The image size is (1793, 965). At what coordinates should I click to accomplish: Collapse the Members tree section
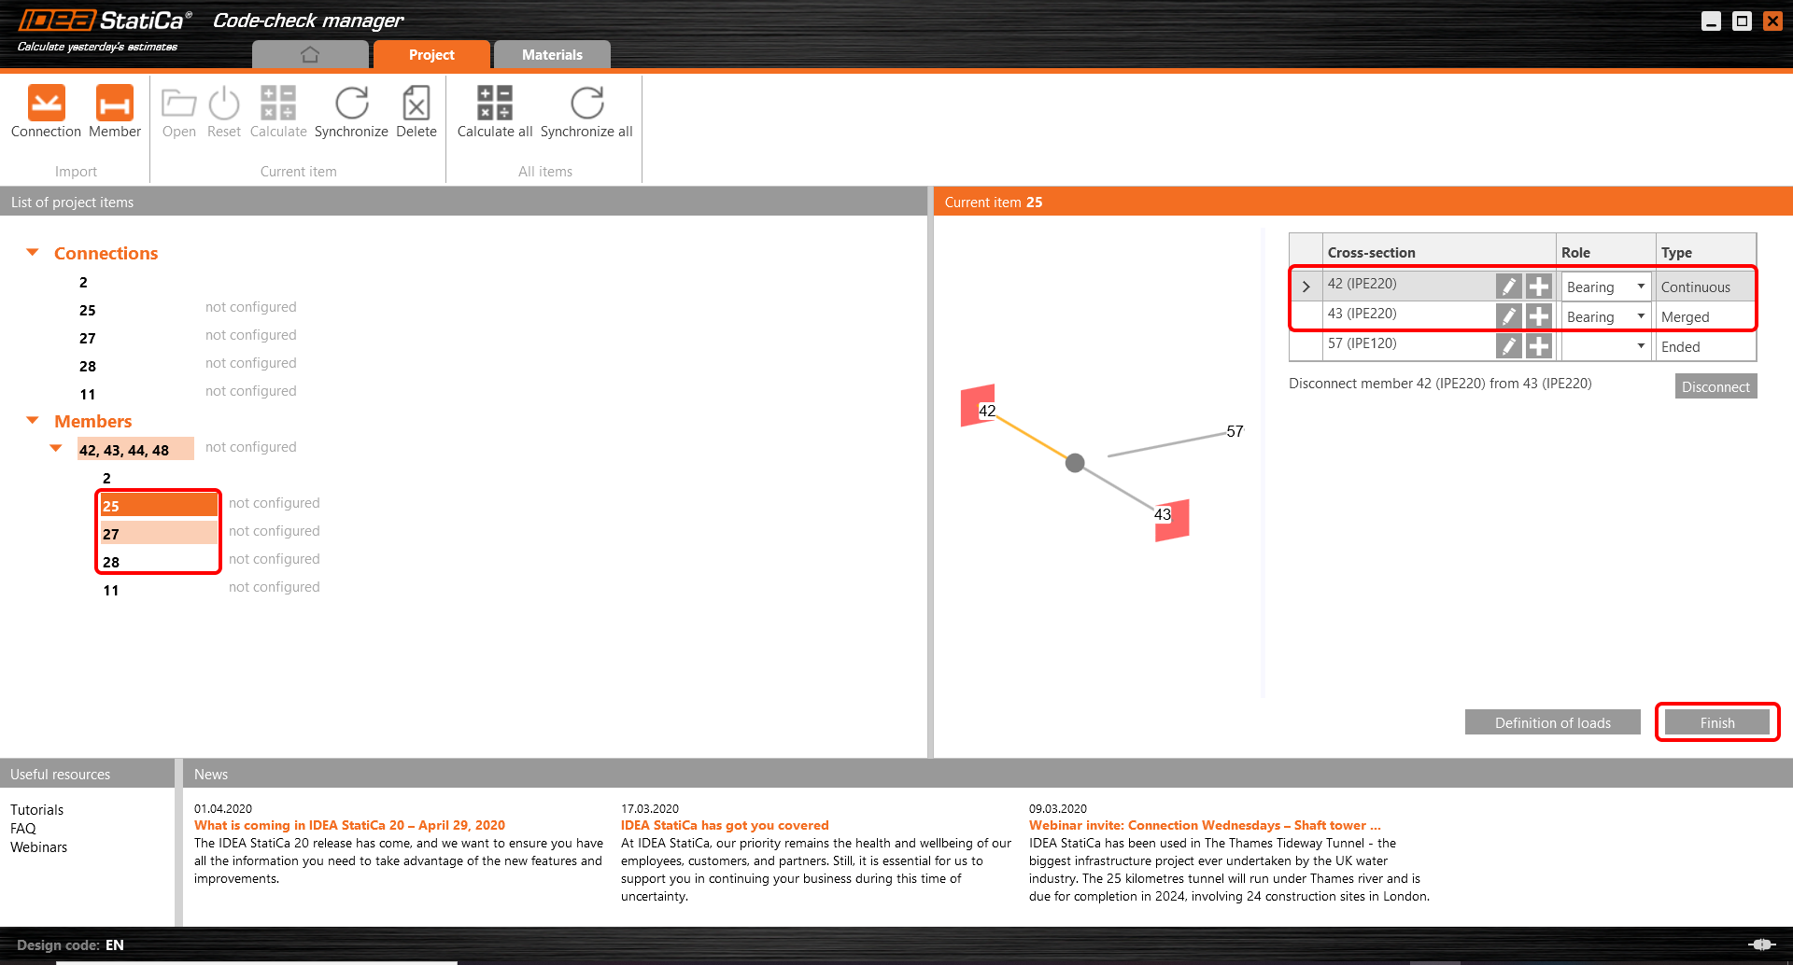33,421
